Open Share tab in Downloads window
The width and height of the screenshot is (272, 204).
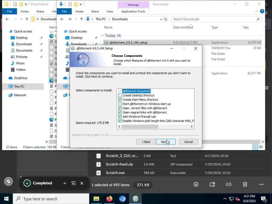(x=95, y=11)
